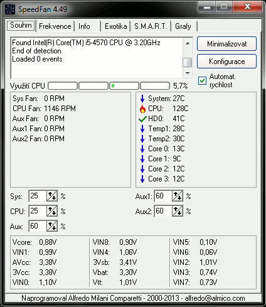
Task: Minimize the SpeedFan window from title bar
Action: [x=207, y=7]
